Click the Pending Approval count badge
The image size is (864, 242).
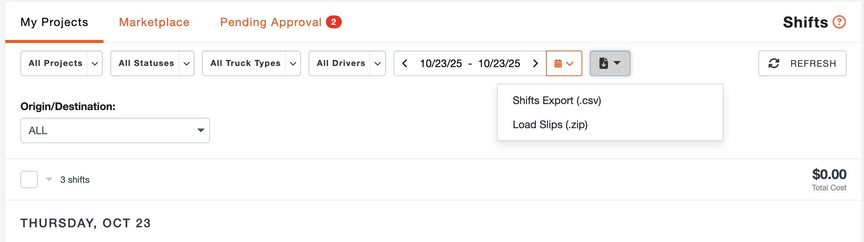[x=333, y=22]
